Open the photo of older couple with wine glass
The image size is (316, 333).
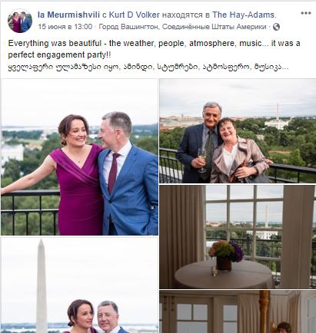point(238,131)
